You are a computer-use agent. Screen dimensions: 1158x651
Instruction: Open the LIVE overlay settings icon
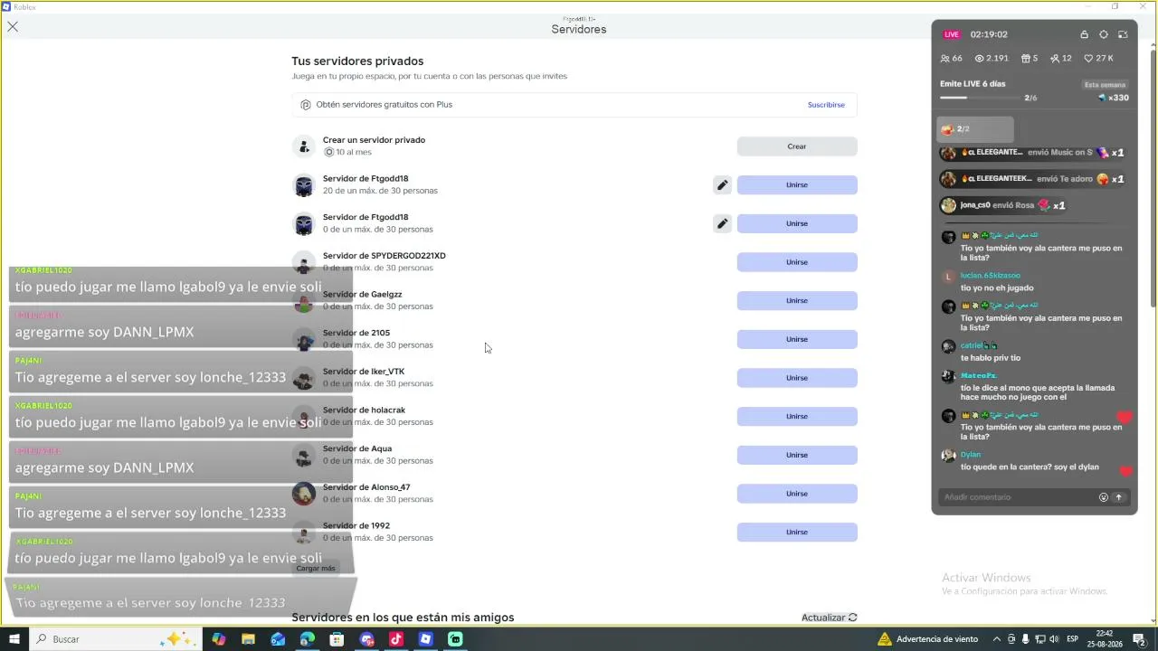(x=1104, y=34)
